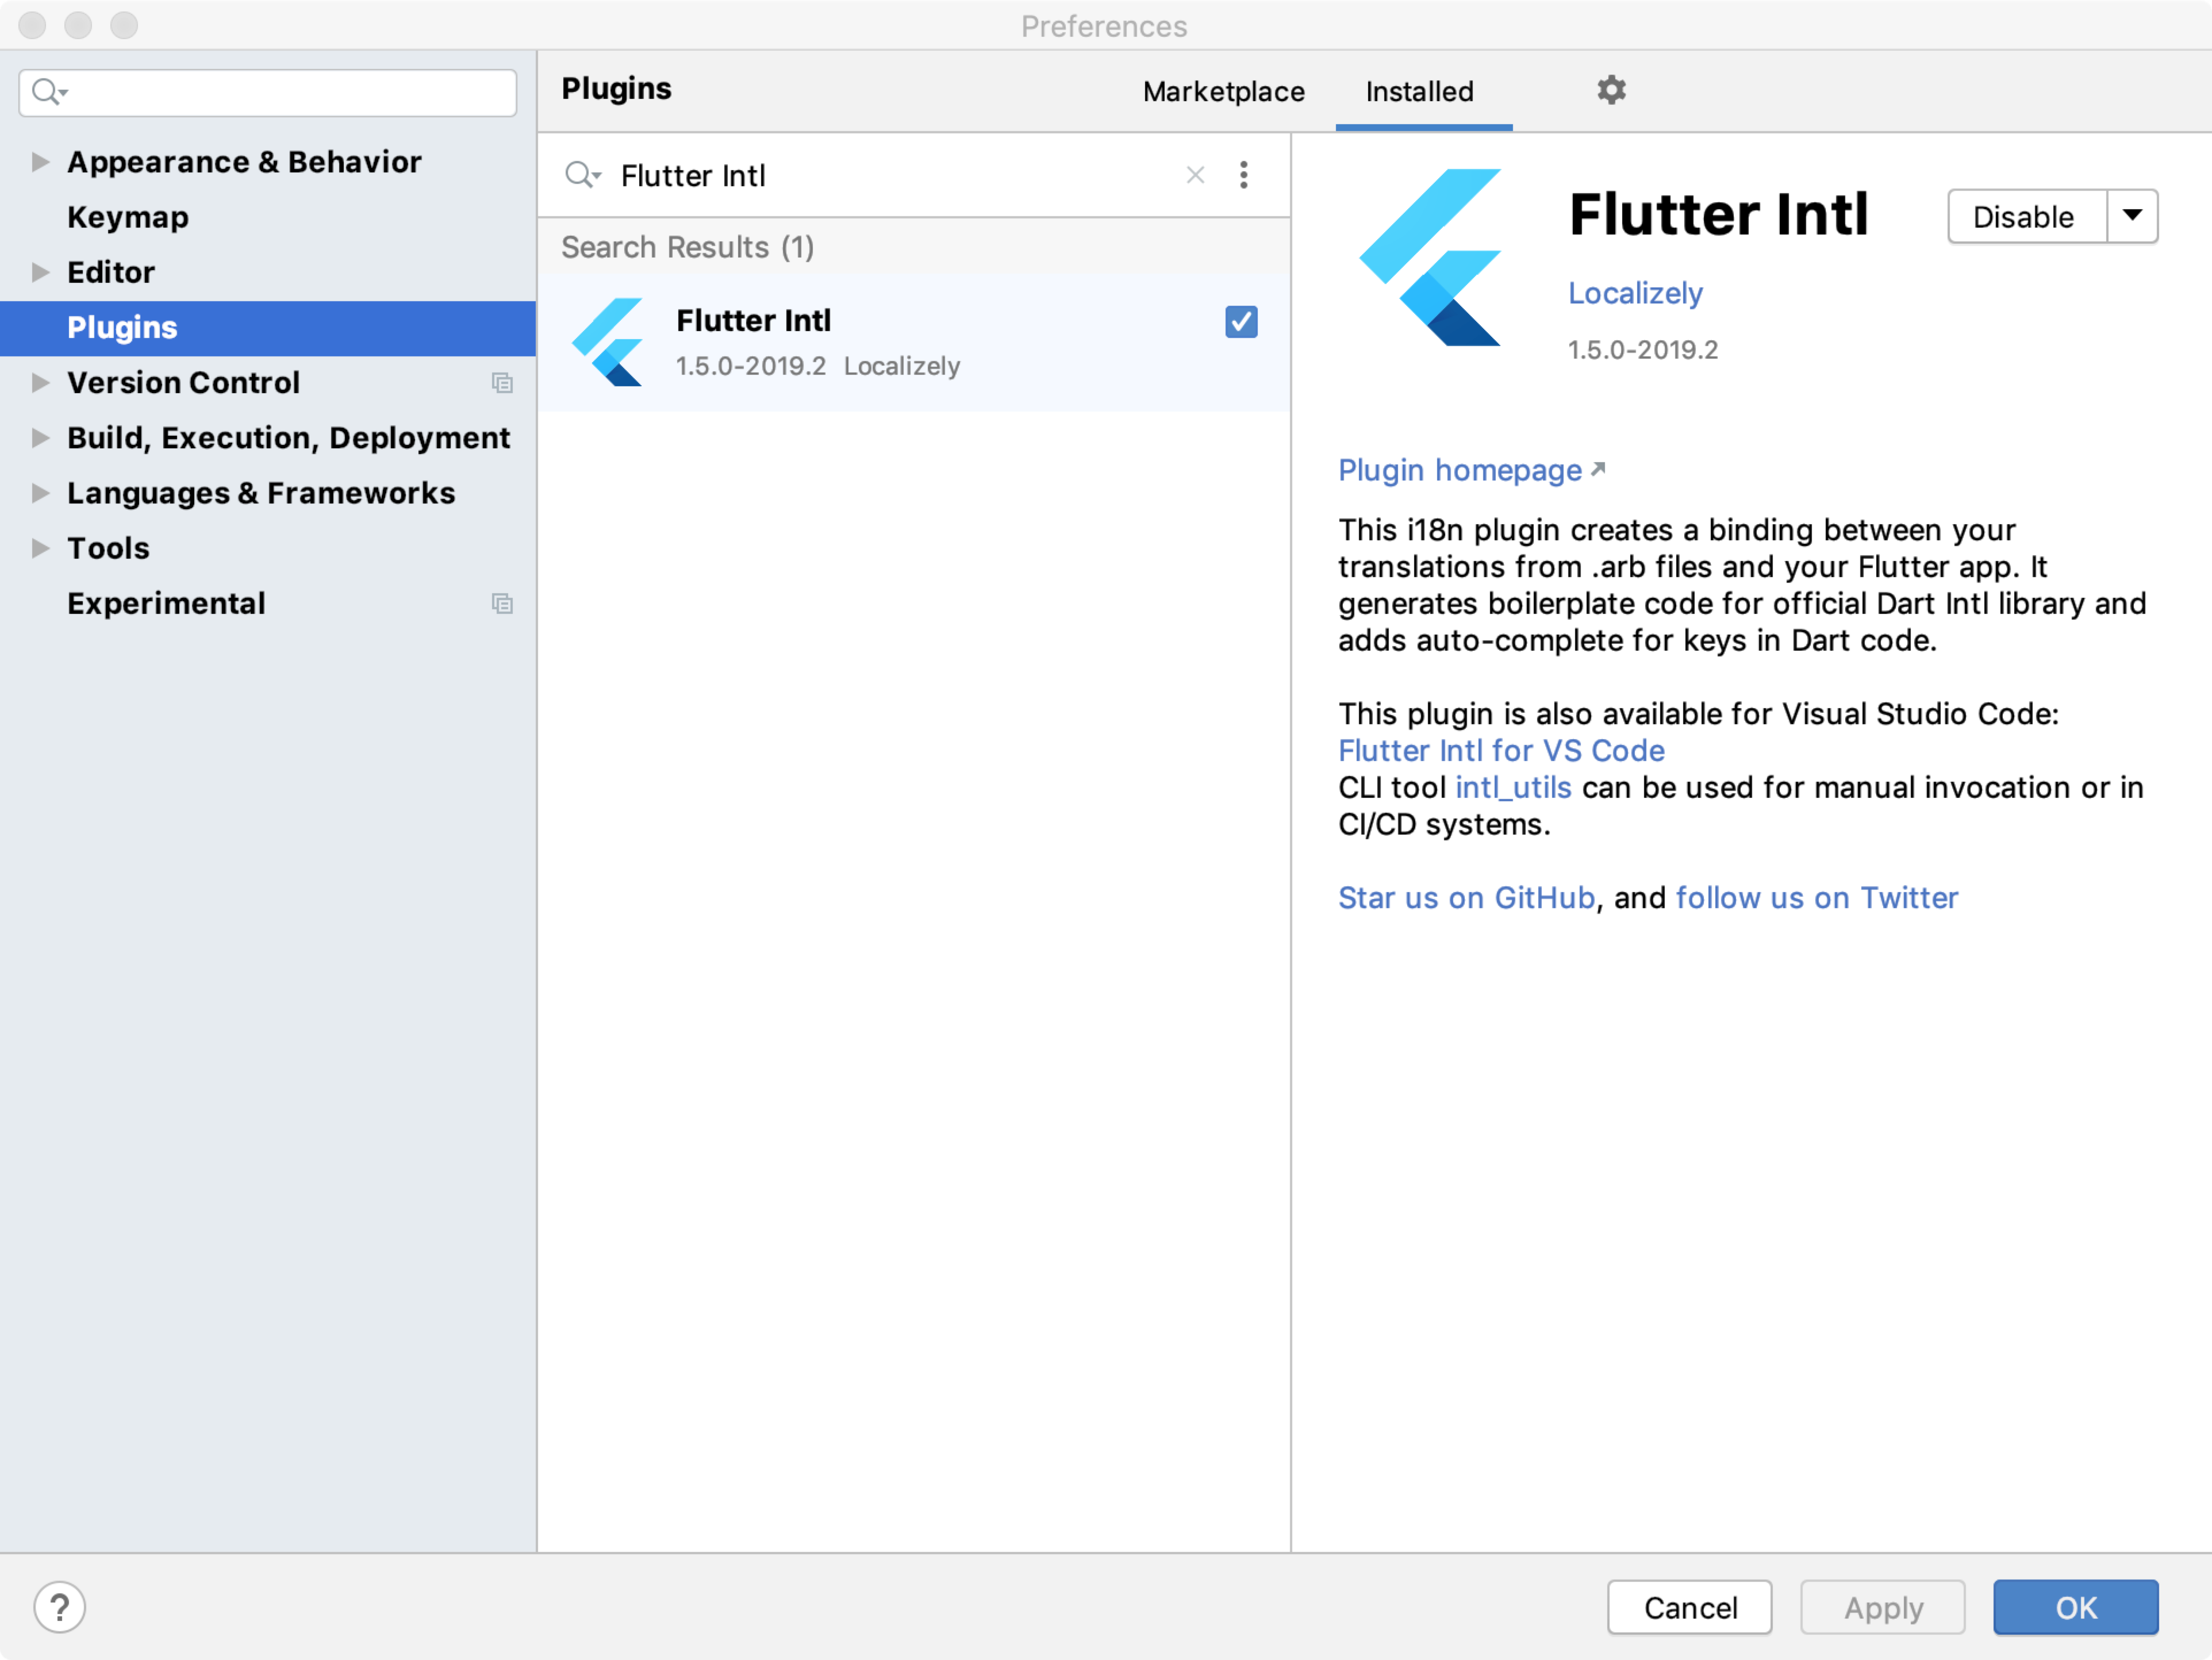The image size is (2212, 1660).
Task: Open the intl_utils link
Action: (x=1513, y=788)
